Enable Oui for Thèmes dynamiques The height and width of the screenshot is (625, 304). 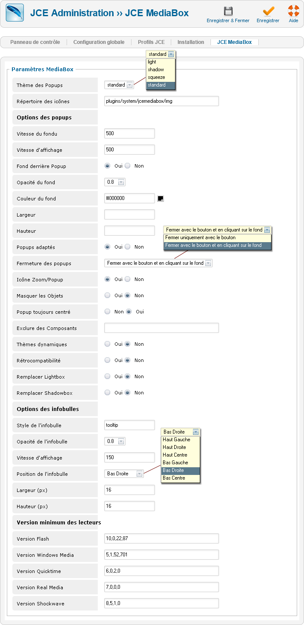108,344
